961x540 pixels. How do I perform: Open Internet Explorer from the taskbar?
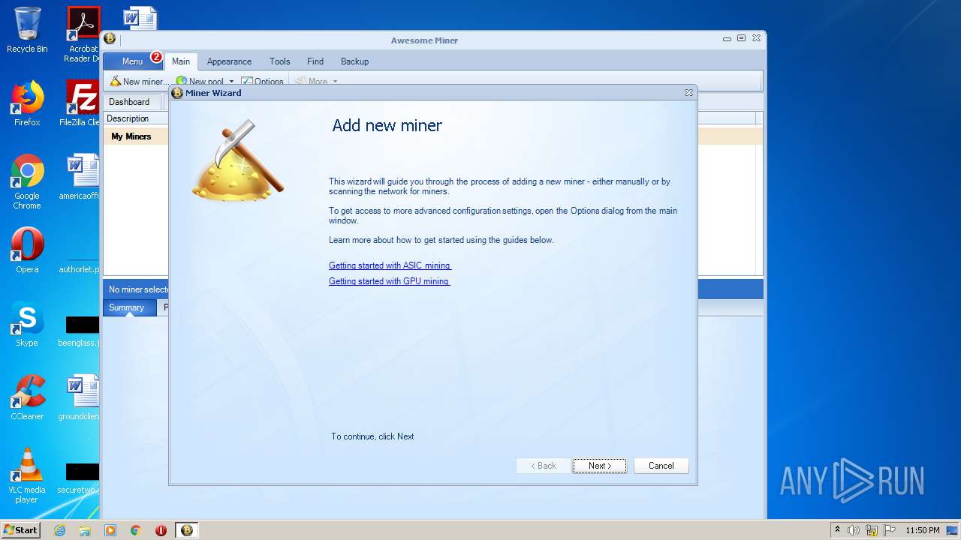click(60, 530)
